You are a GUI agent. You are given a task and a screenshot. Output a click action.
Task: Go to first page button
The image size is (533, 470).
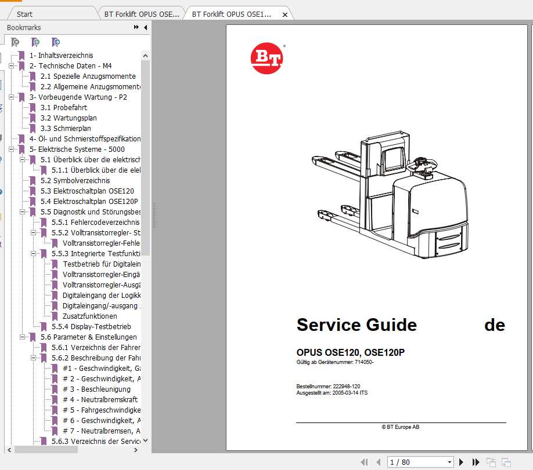(364, 462)
